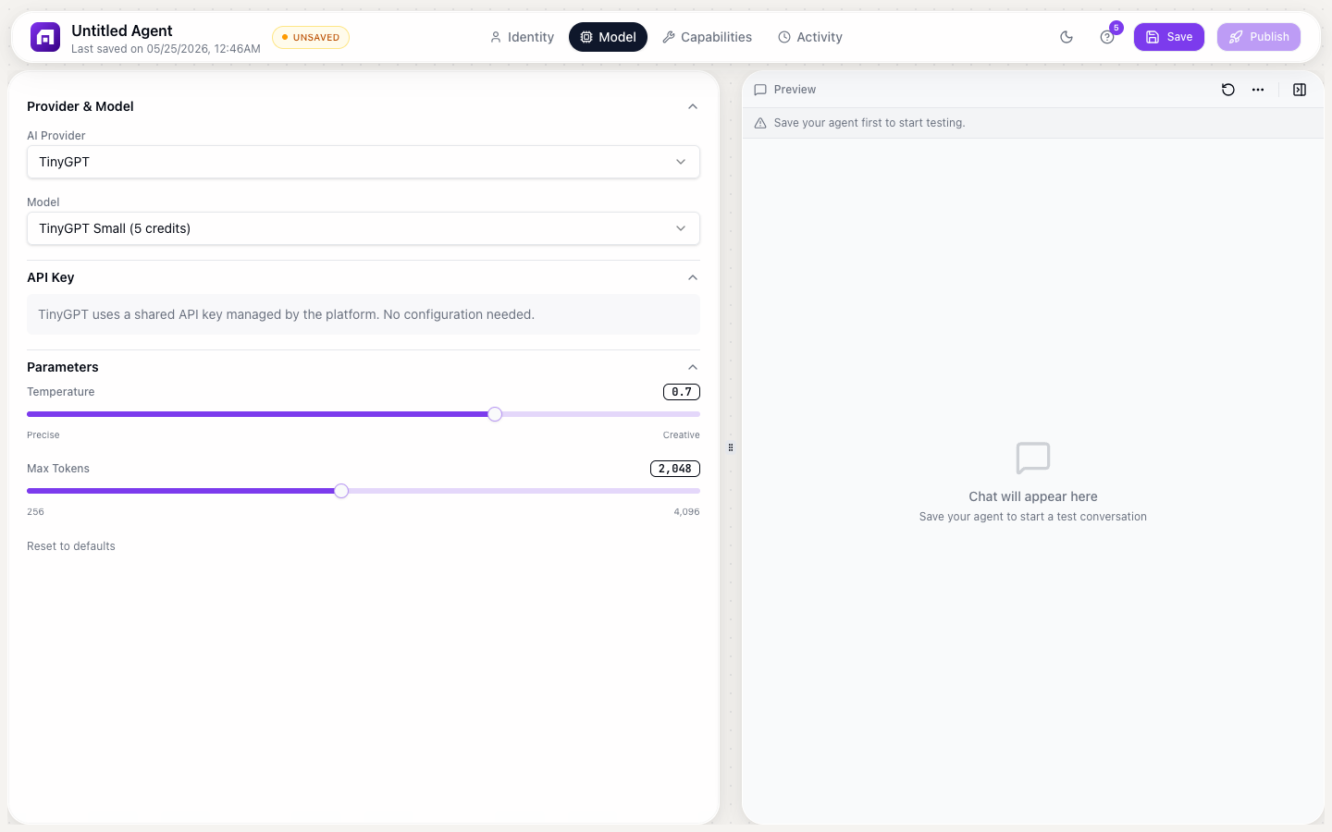This screenshot has height=832, width=1332.
Task: Click the Untitled Agent title
Action: (x=122, y=31)
